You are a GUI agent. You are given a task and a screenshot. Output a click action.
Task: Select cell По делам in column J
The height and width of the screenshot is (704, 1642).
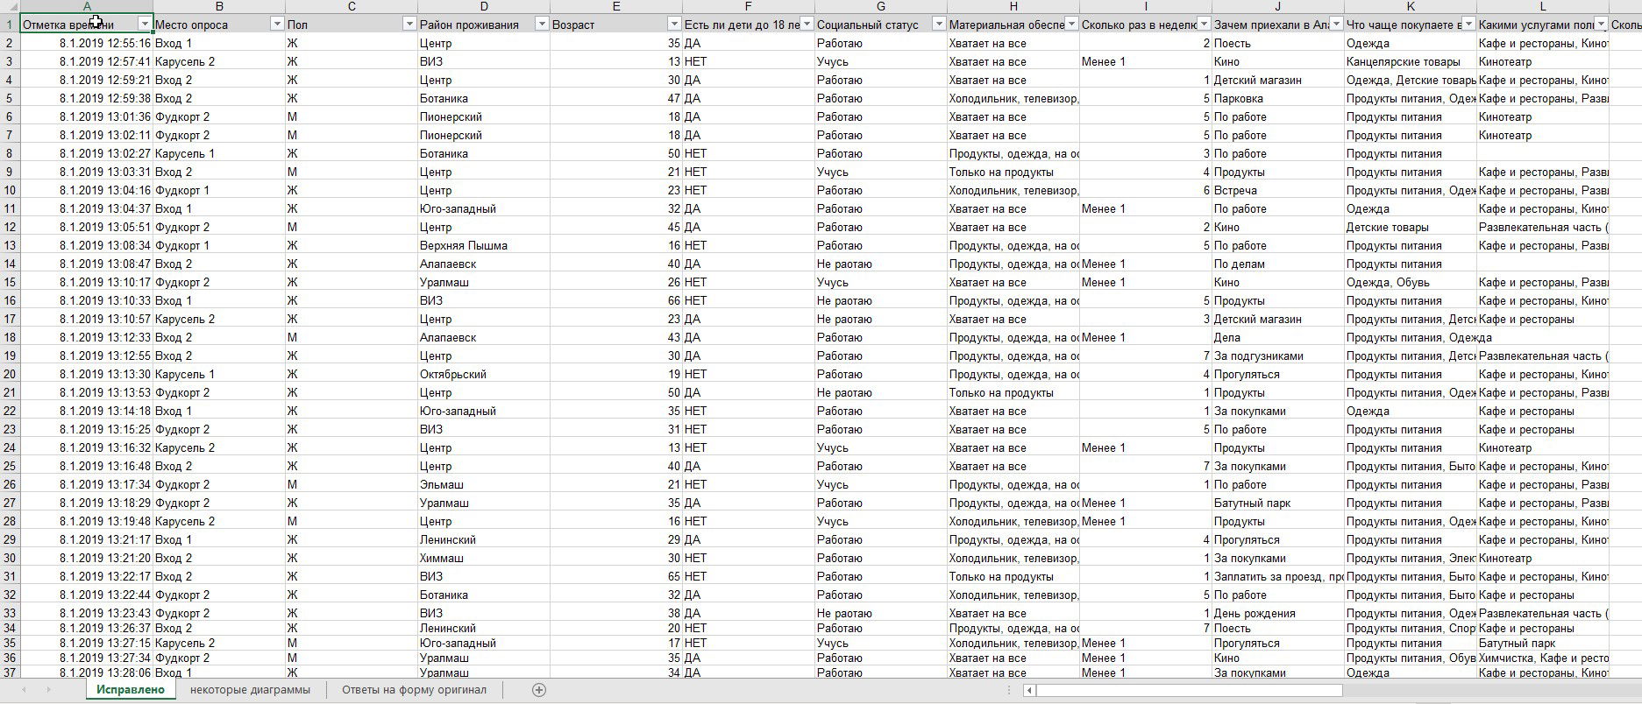point(1278,264)
